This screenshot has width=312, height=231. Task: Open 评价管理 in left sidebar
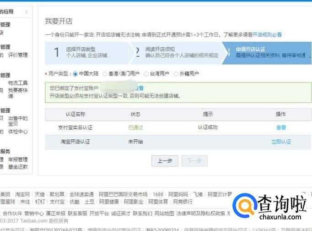(18, 55)
